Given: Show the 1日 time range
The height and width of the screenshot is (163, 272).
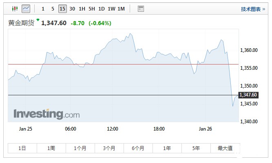Looking at the screenshot, I should tap(22, 148).
